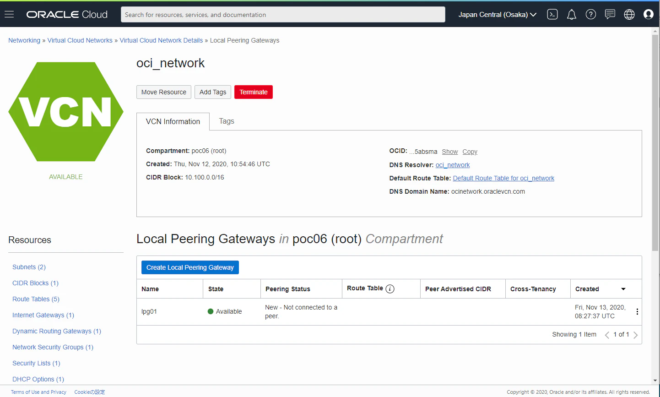
Task: Click the lpg01 gateway name cell
Action: pos(149,311)
